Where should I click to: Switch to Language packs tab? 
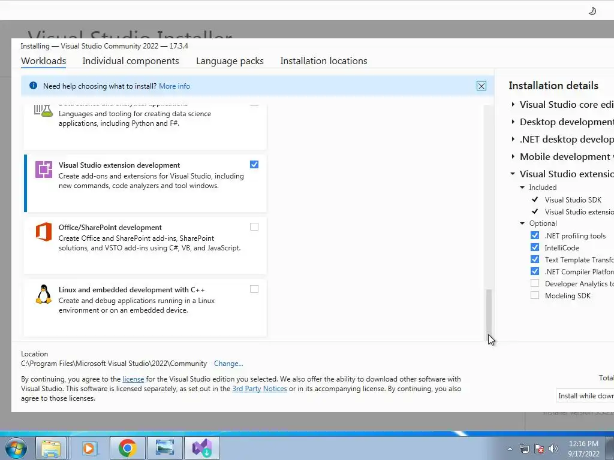point(230,61)
